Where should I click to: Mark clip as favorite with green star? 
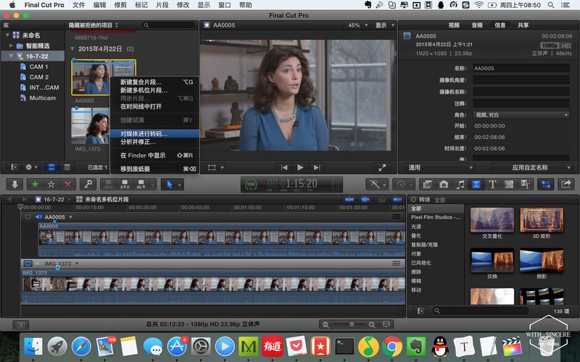click(x=36, y=185)
